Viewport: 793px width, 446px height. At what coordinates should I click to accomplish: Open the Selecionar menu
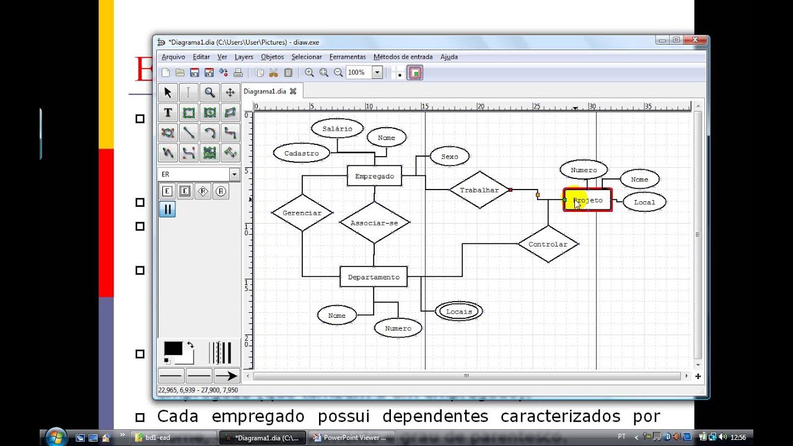point(307,56)
